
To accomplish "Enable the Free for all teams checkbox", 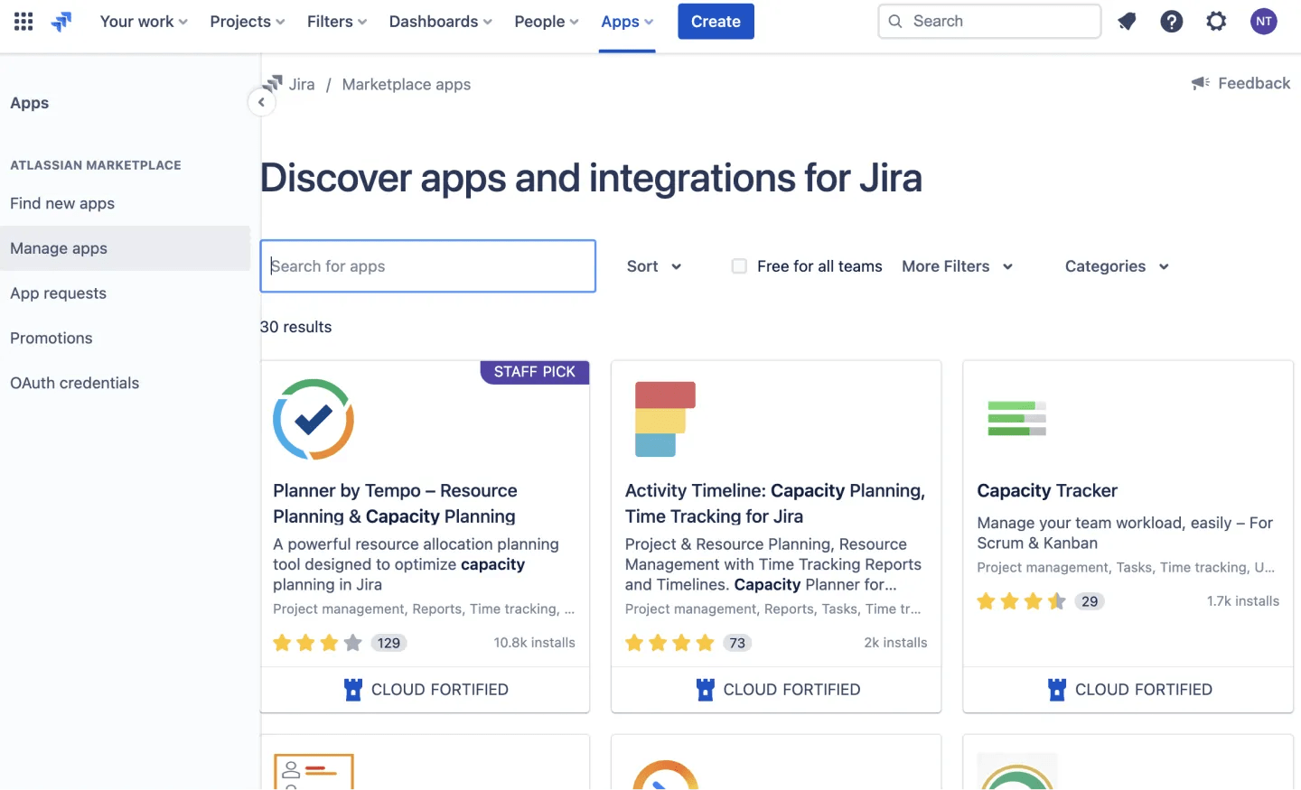I will click(739, 265).
